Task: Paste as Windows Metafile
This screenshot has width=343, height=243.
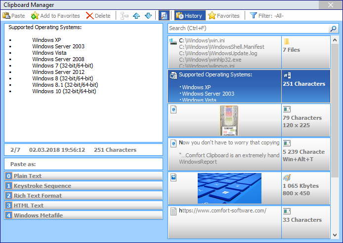Action: (x=84, y=215)
